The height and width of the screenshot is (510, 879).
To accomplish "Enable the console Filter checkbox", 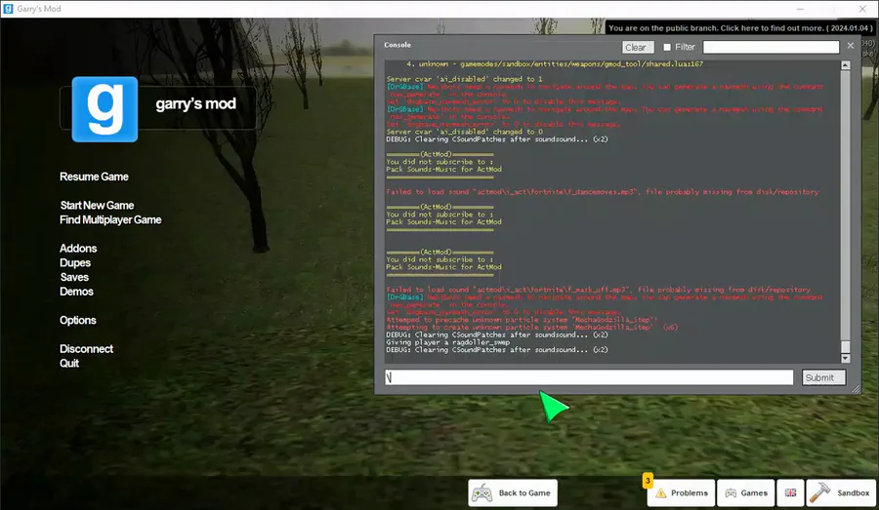I will coord(667,48).
